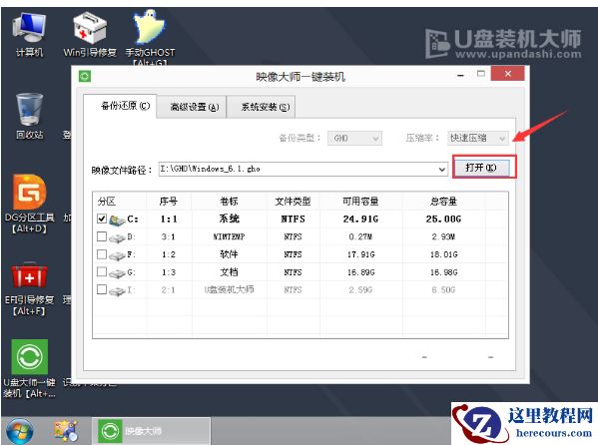Minimize the 映像大师一键装机 window
The width and height of the screenshot is (598, 445).
pyautogui.click(x=460, y=75)
